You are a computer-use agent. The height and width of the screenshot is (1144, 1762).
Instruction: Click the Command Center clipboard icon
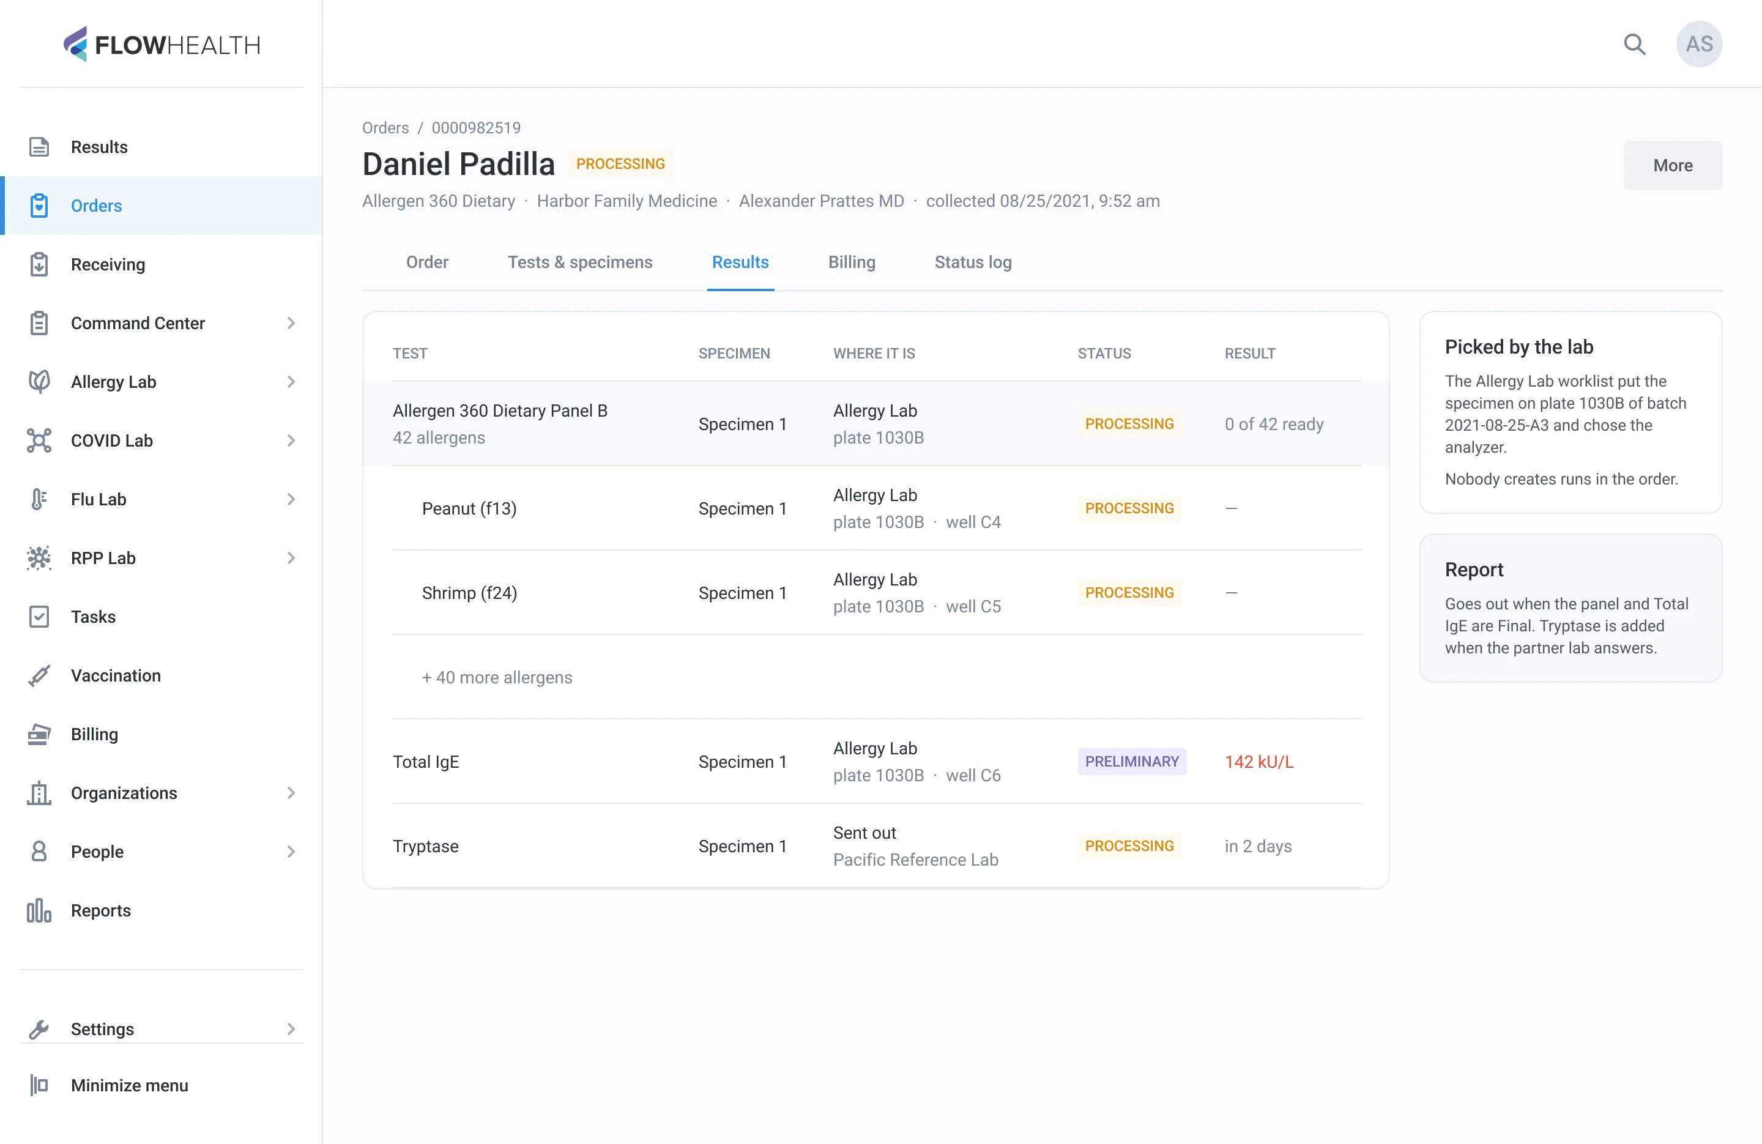point(39,323)
